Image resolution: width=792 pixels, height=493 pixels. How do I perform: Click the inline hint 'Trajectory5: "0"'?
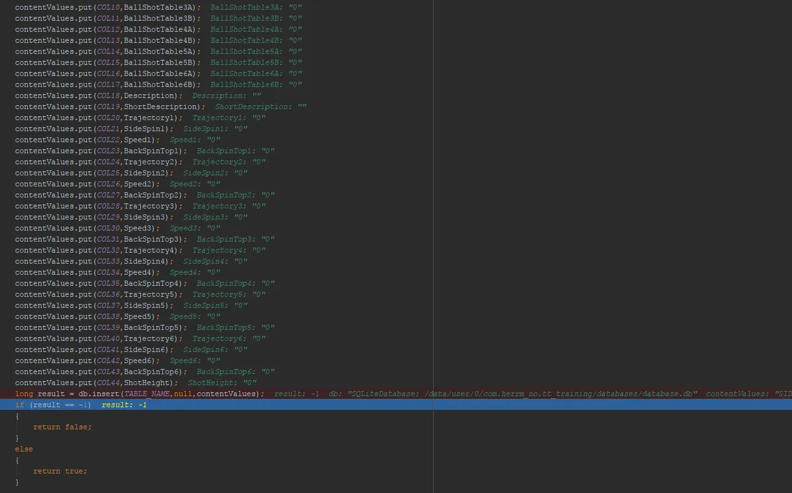pyautogui.click(x=229, y=294)
